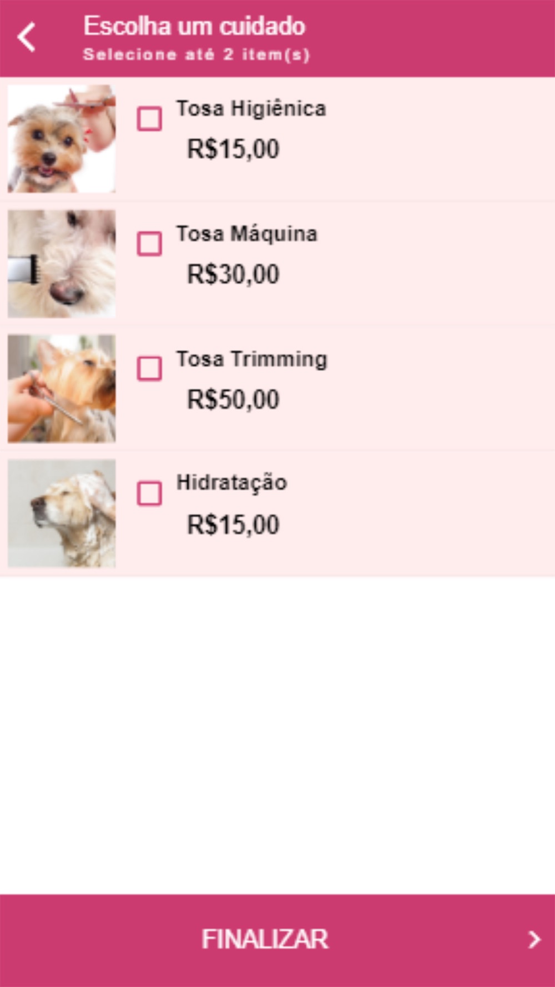This screenshot has width=555, height=987.
Task: Click the right chevron beside Finalizar
Action: (x=534, y=939)
